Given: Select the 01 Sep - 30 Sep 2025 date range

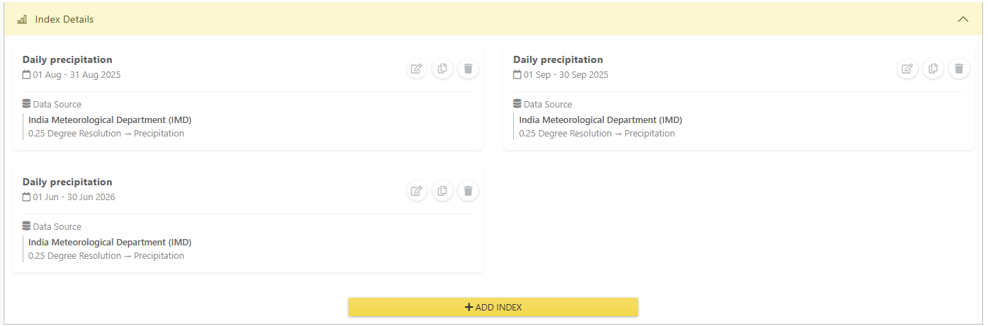Looking at the screenshot, I should (x=566, y=74).
